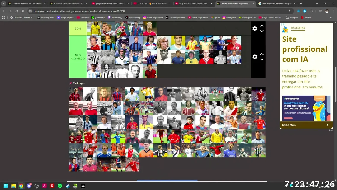Open the Netflix bookmark
Viewport: 337px width, 190px height.
pos(306,18)
